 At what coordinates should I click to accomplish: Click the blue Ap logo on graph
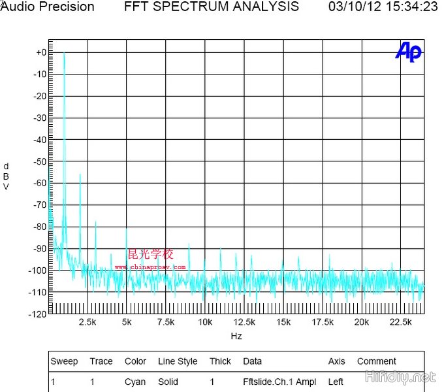point(408,52)
